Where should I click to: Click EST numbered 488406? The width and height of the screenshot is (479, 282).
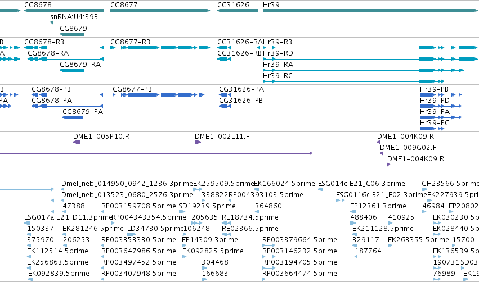click(364, 217)
